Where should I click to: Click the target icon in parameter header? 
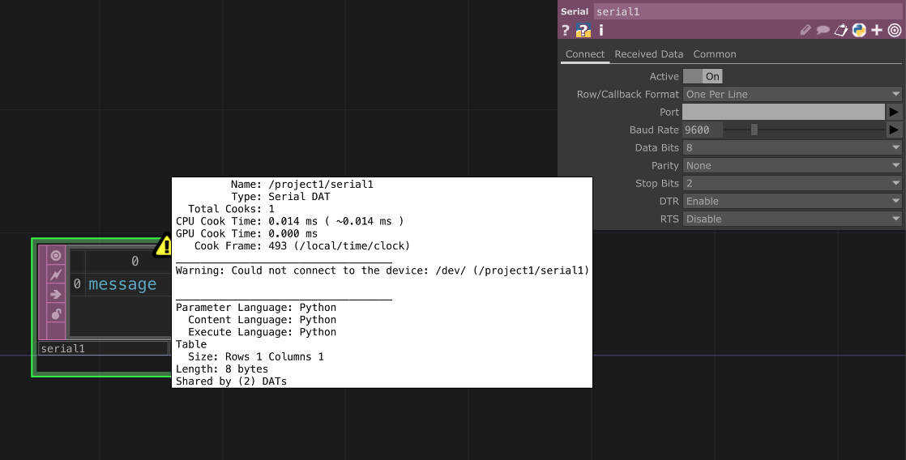click(895, 30)
